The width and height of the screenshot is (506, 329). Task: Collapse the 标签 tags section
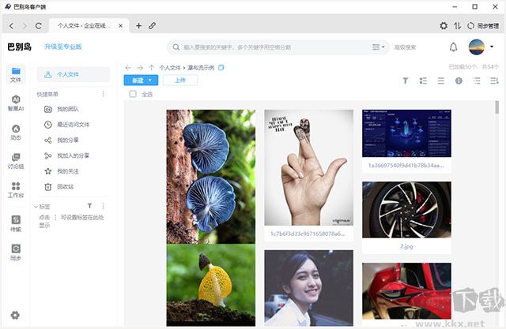click(36, 206)
